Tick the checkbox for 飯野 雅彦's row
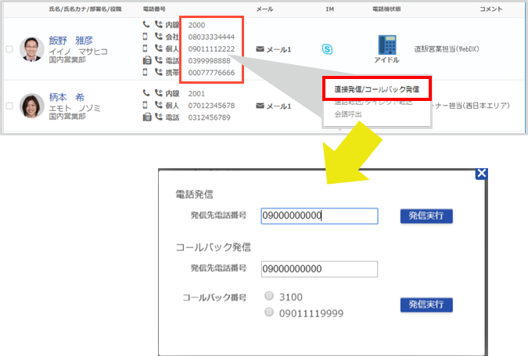Viewport: 528px width, 356px height. (9, 49)
